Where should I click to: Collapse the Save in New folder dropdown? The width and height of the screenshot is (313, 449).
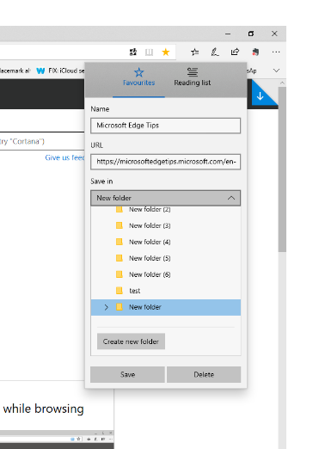click(x=166, y=198)
